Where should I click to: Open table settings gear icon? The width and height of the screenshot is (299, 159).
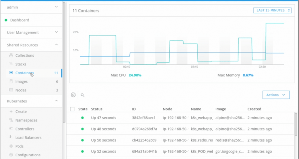coord(73,95)
